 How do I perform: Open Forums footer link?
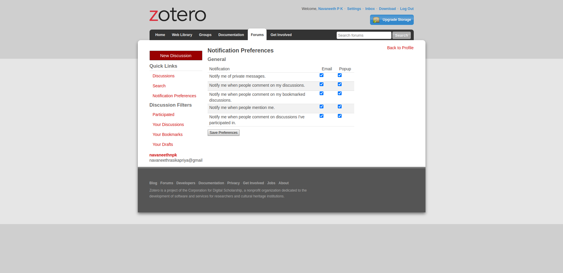tap(167, 183)
